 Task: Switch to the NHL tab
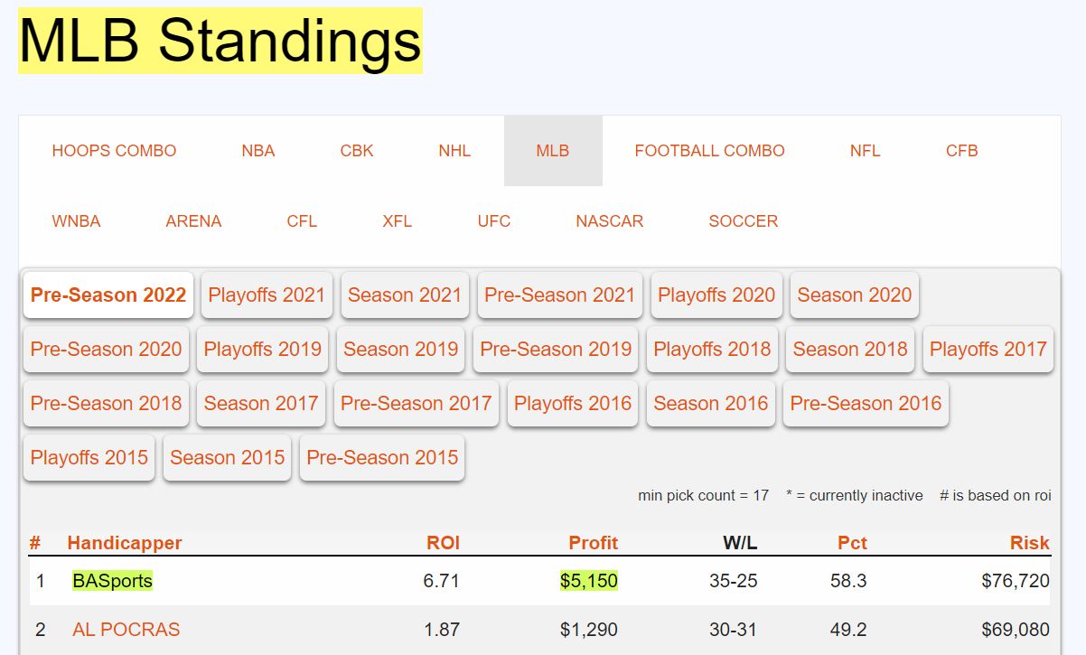point(454,151)
